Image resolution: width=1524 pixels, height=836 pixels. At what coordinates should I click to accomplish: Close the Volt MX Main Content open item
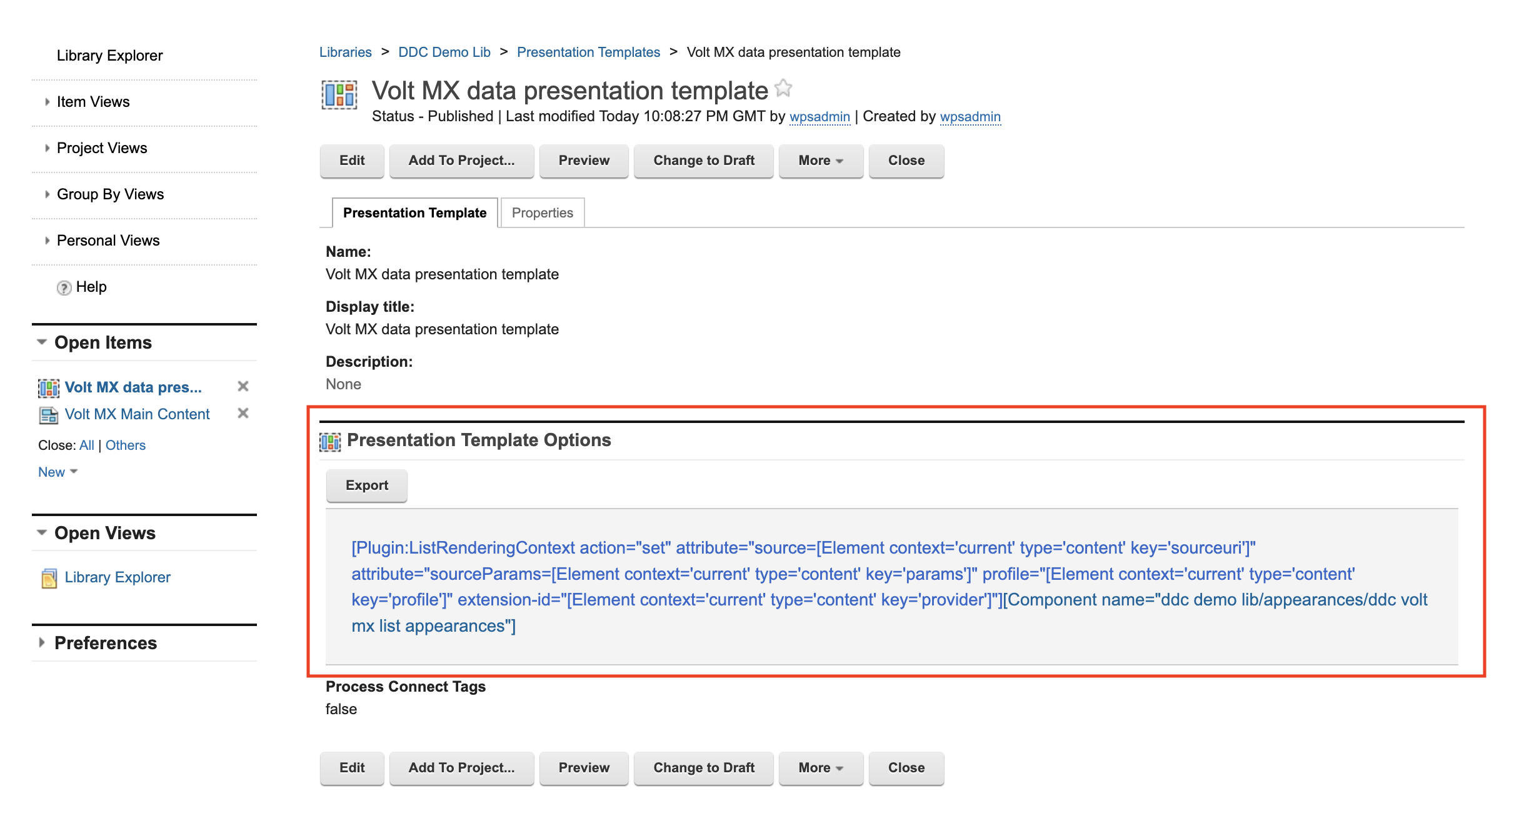(243, 413)
